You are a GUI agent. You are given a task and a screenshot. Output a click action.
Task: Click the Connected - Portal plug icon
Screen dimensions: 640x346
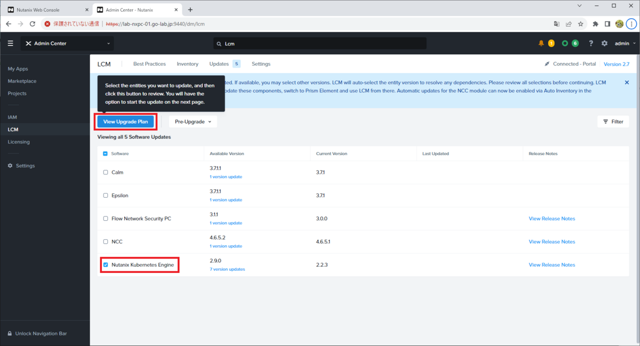[x=547, y=64]
